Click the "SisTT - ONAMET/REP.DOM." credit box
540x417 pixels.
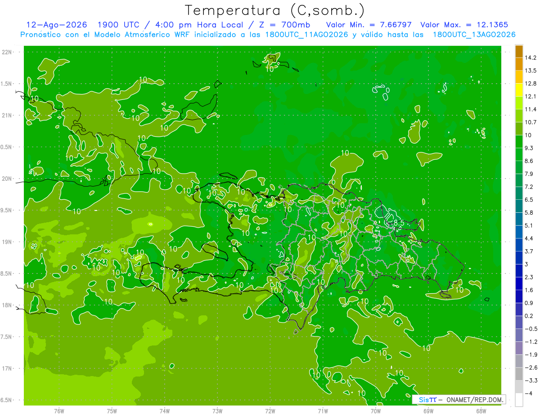tap(459, 399)
